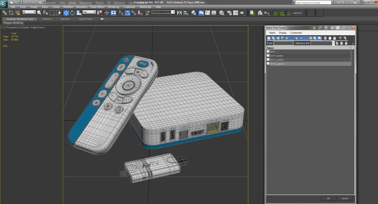Screen dimensions: 378x204
Task: Click the Perspective viewport label
Action: (13, 27)
